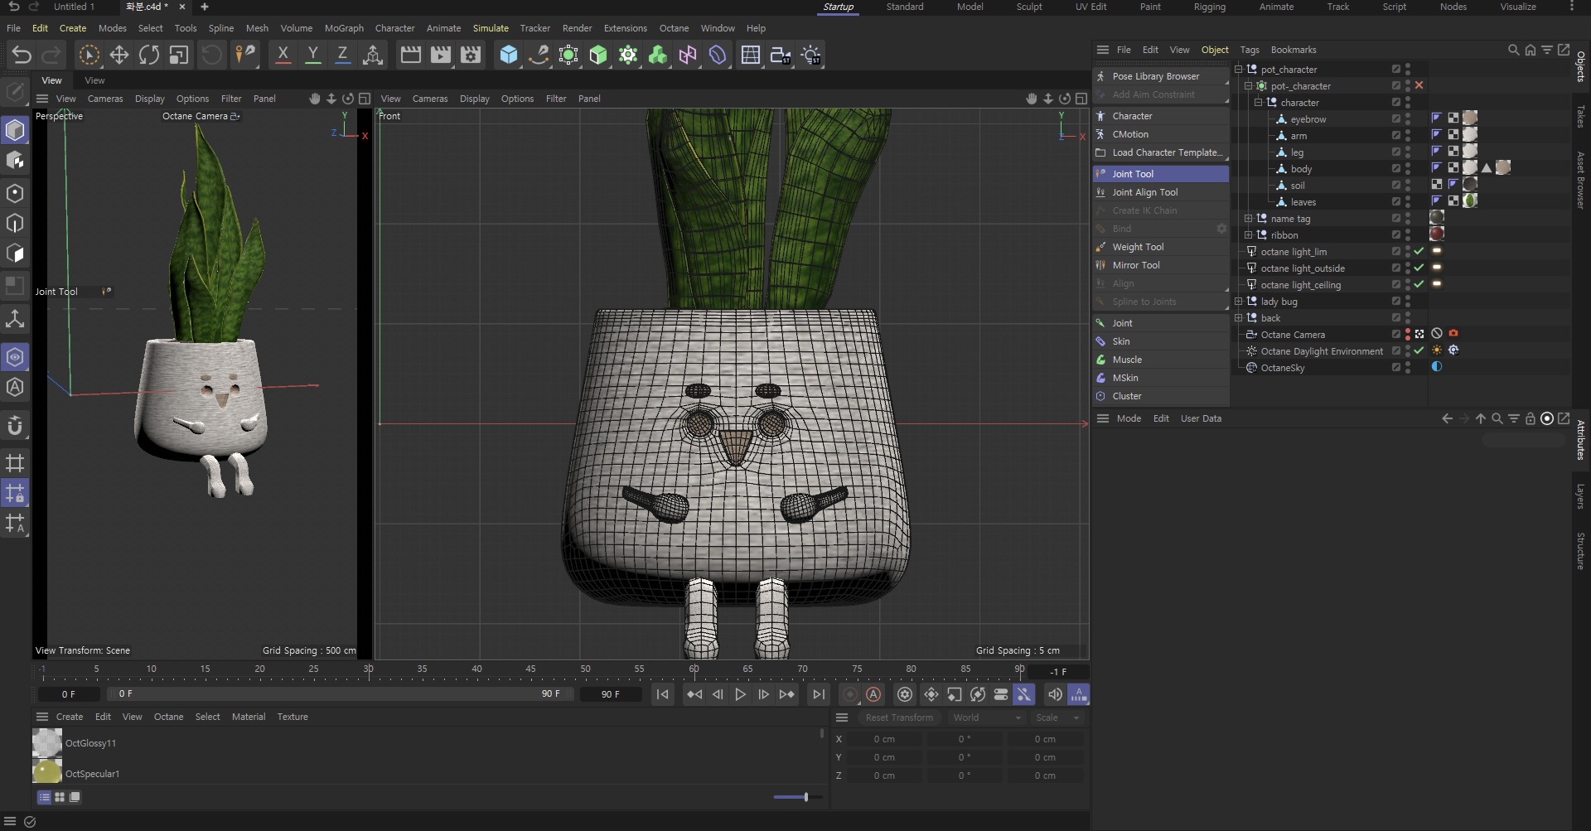
Task: Toggle octane light_lim enable checkmark
Action: [x=1419, y=251]
